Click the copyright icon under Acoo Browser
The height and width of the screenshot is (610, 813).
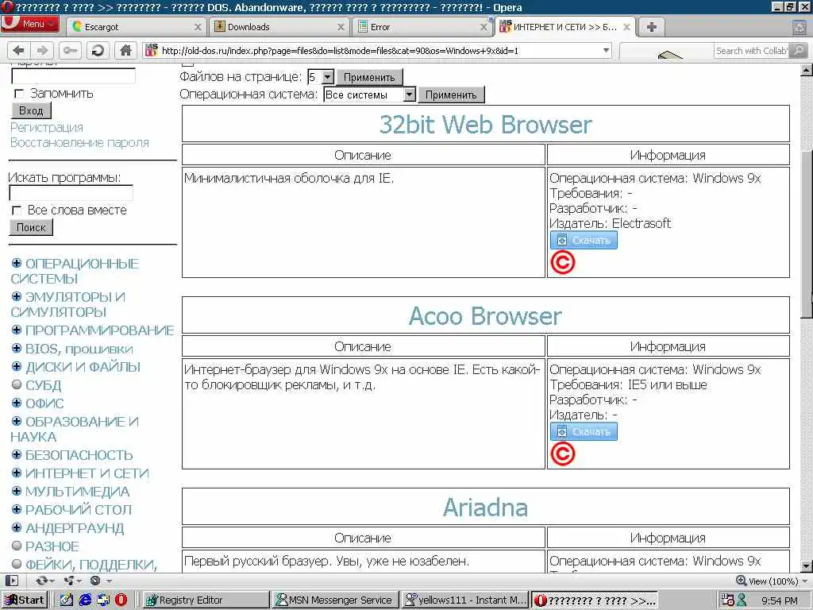(x=563, y=454)
